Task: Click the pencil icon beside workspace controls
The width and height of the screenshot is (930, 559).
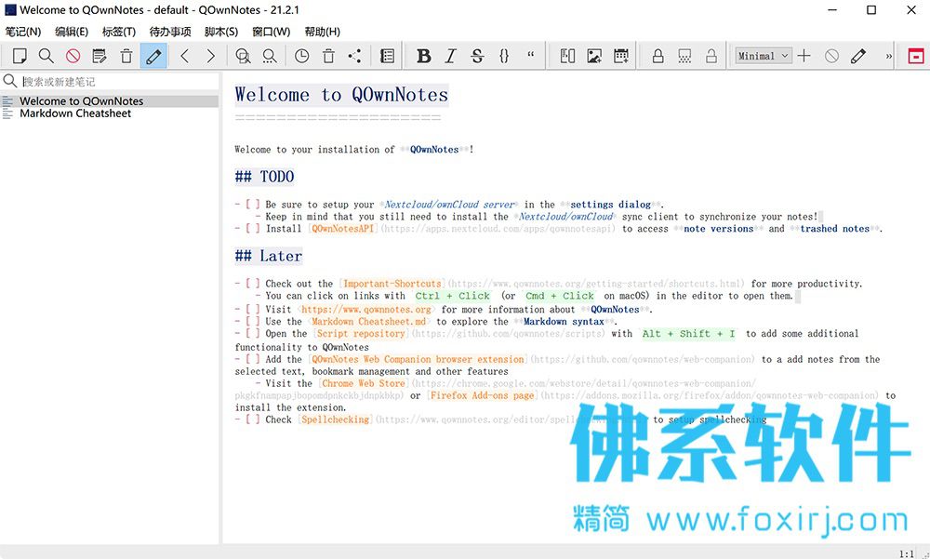Action: [858, 56]
